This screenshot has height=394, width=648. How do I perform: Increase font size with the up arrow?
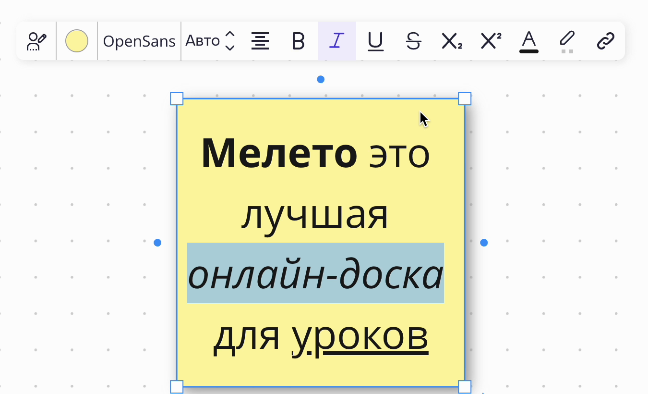(x=230, y=35)
